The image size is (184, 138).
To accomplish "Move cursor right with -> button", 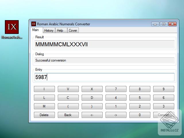I will tap(116, 115).
